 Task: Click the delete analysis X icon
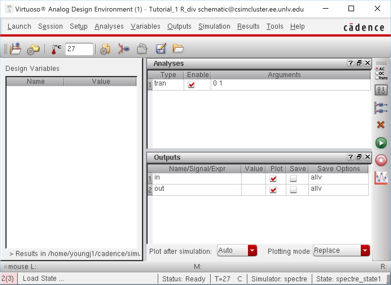click(381, 125)
